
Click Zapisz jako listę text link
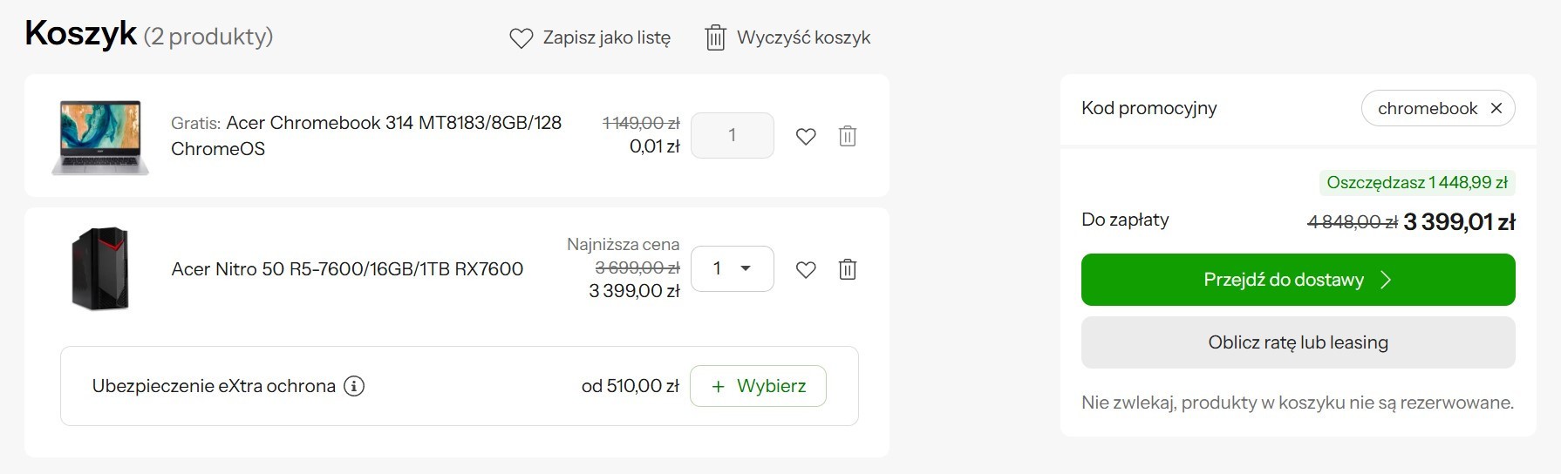click(x=607, y=38)
